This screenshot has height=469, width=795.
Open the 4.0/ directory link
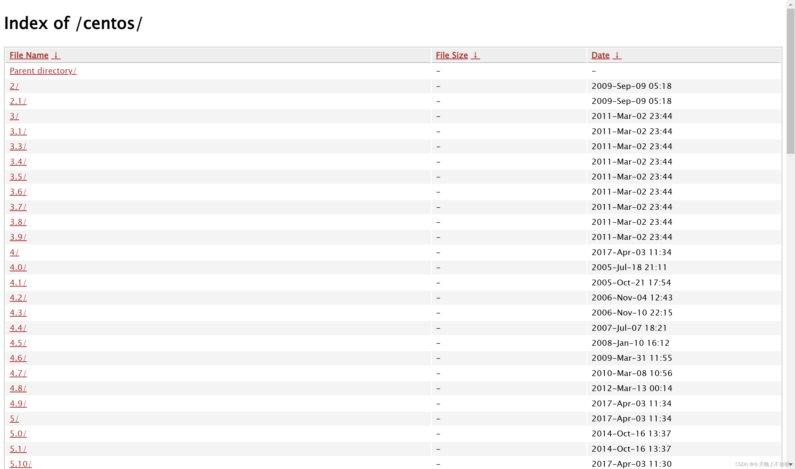coord(18,267)
